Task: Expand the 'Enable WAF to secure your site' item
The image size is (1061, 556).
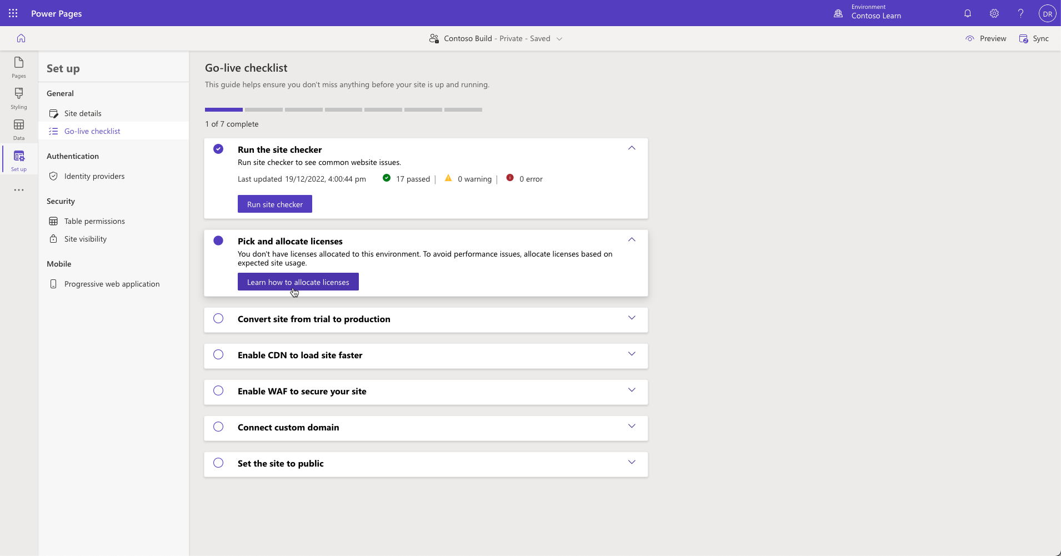Action: 631,389
